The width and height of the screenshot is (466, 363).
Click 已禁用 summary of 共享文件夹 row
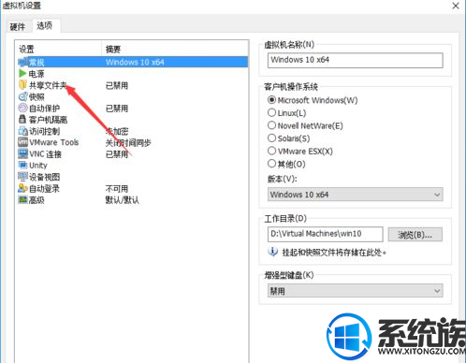point(117,85)
